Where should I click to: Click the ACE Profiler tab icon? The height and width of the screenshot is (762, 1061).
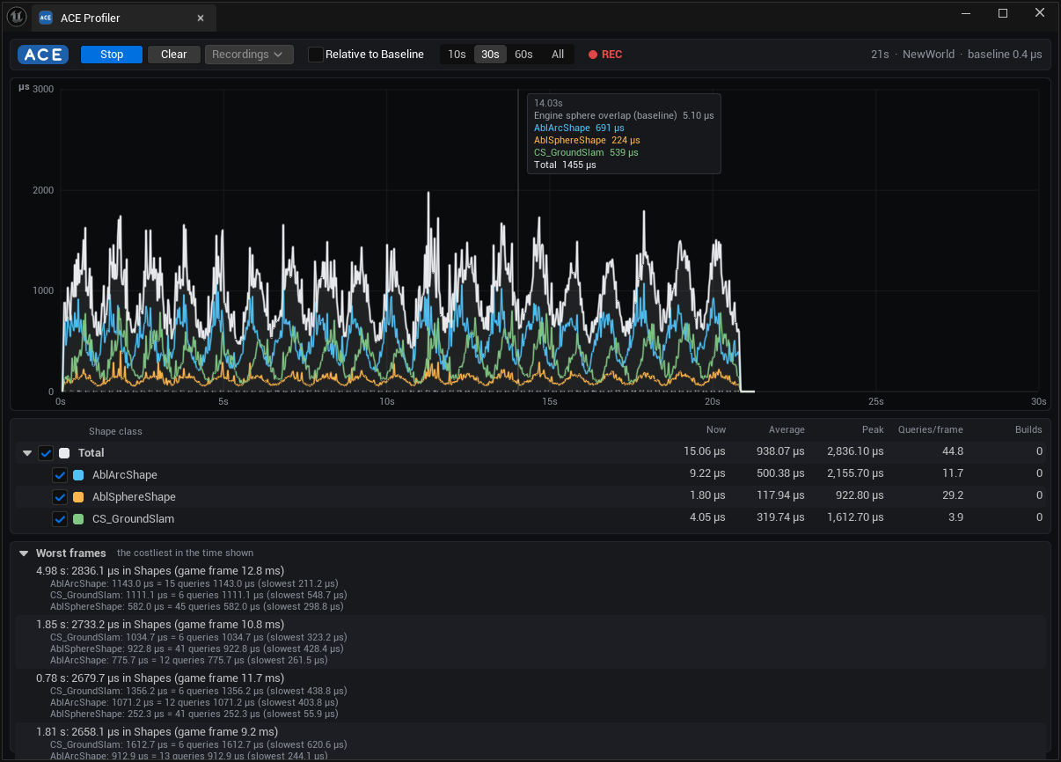click(46, 18)
